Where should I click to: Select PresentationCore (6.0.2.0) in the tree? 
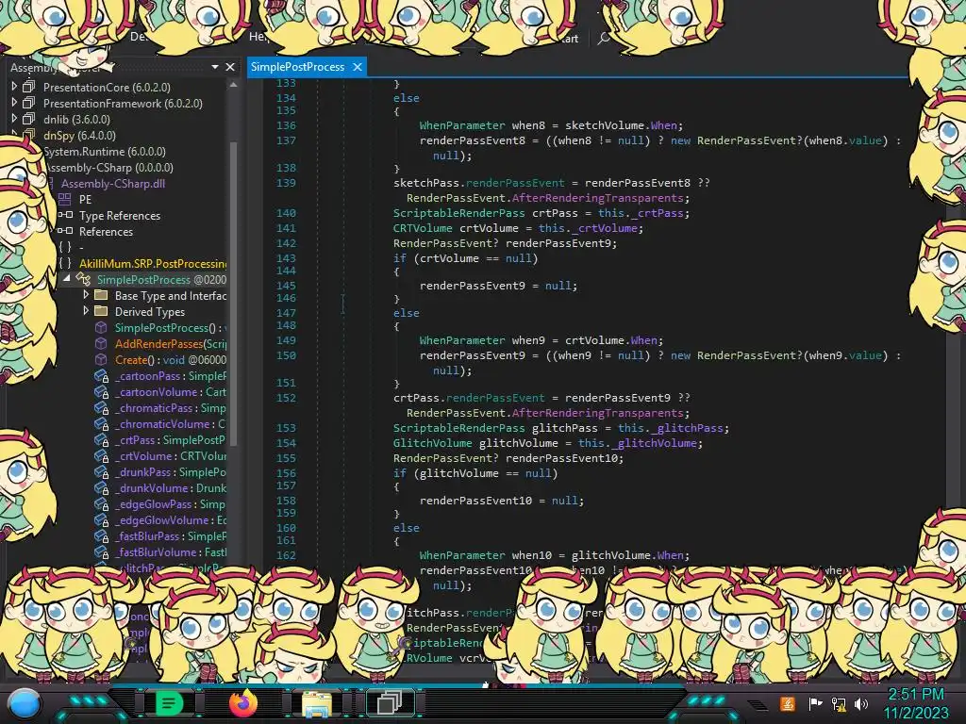point(107,88)
